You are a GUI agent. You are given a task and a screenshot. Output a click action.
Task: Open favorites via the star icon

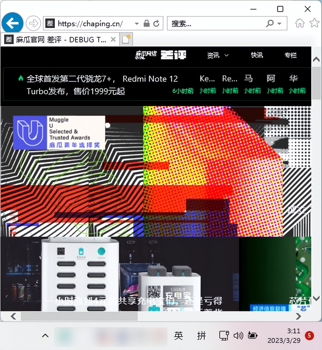pyautogui.click(x=315, y=23)
